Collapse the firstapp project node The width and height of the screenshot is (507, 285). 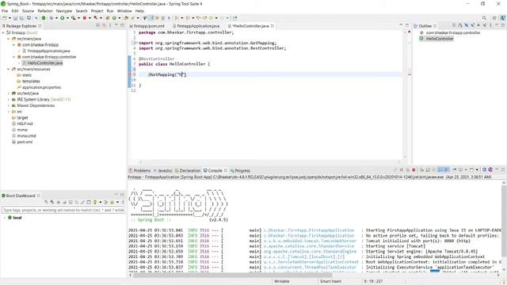point(3,32)
